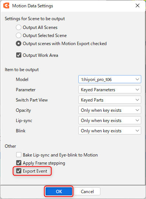The height and width of the screenshot is (199, 146).
Task: Click the Cancel button
Action: pyautogui.click(x=87, y=191)
